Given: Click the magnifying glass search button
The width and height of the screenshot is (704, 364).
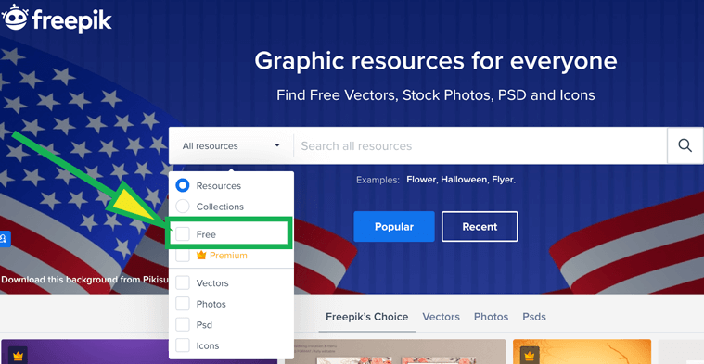Looking at the screenshot, I should (685, 145).
